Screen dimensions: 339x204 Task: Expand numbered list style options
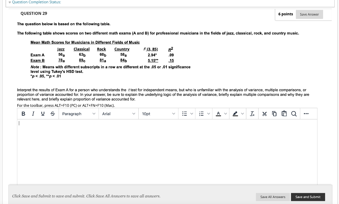pos(209,114)
